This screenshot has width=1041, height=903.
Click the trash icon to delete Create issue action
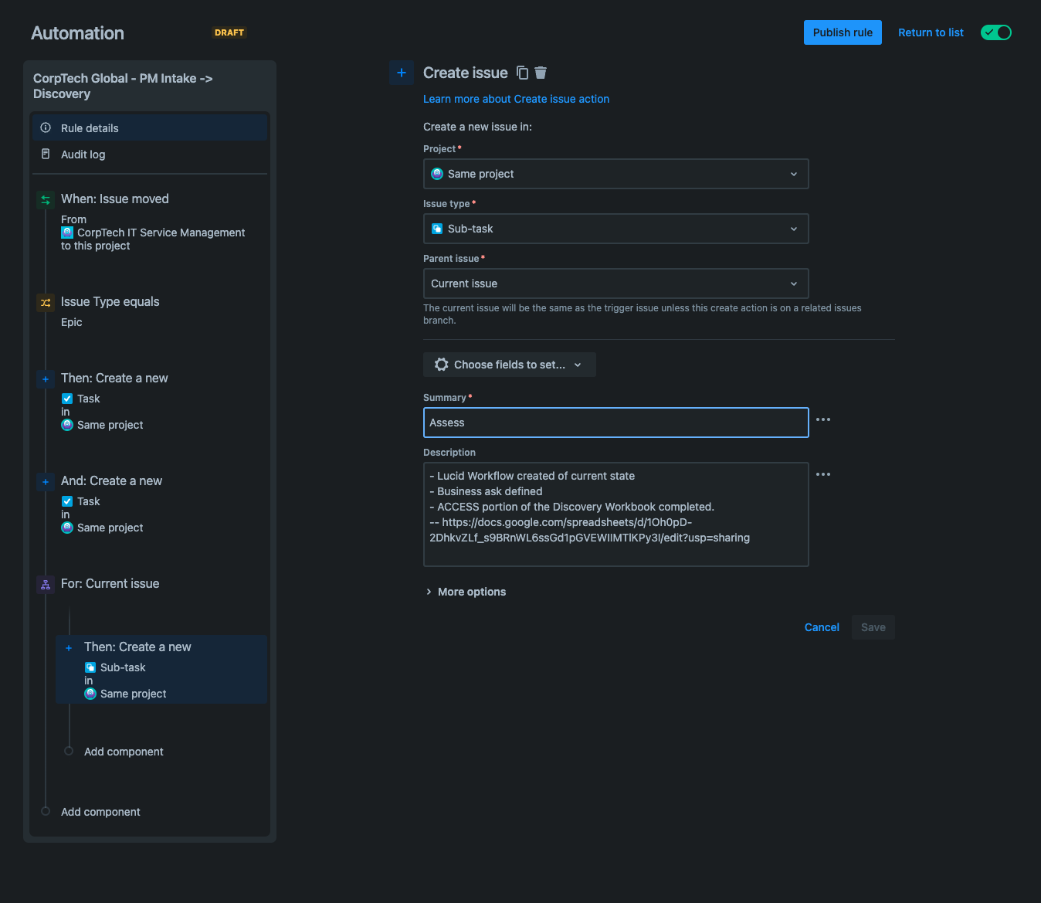coord(540,72)
